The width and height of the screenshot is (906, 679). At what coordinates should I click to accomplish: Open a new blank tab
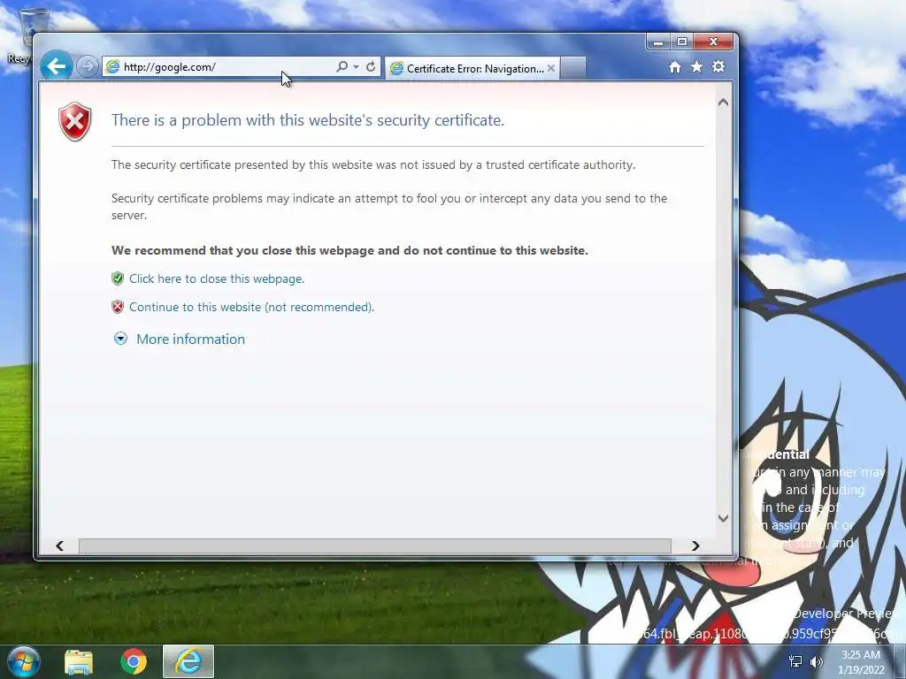[573, 68]
